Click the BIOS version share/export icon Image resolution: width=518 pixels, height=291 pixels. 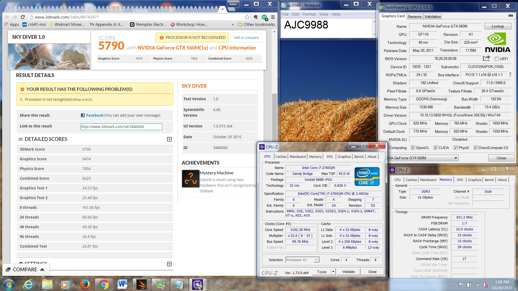pos(486,58)
